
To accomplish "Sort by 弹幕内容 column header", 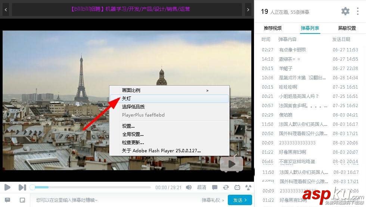I will tap(287, 39).
